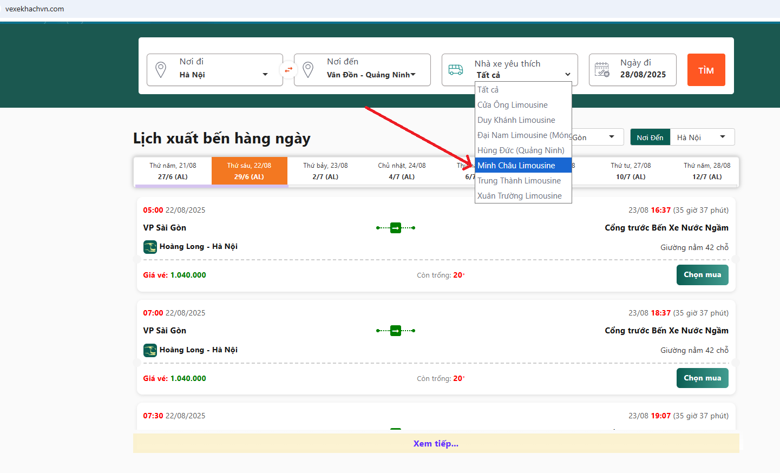Click Giá vé: 1.040.000 of the 05:00 trip
Viewport: 780px width, 473px height.
(x=175, y=275)
